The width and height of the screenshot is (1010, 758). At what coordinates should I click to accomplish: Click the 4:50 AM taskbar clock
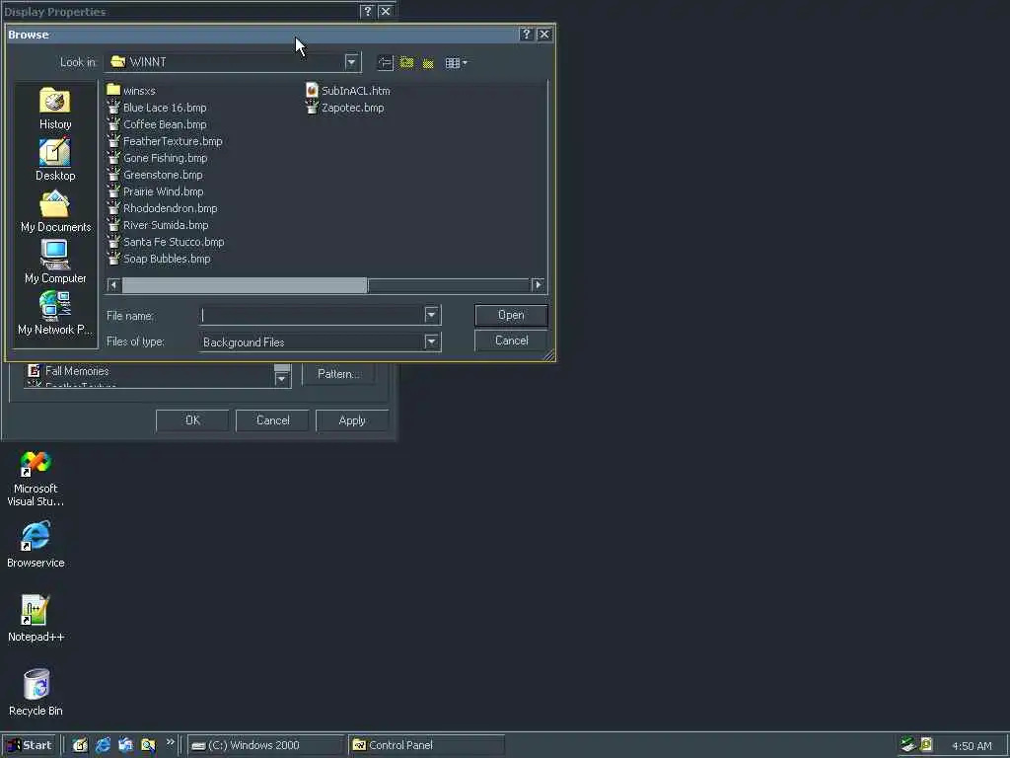point(972,746)
